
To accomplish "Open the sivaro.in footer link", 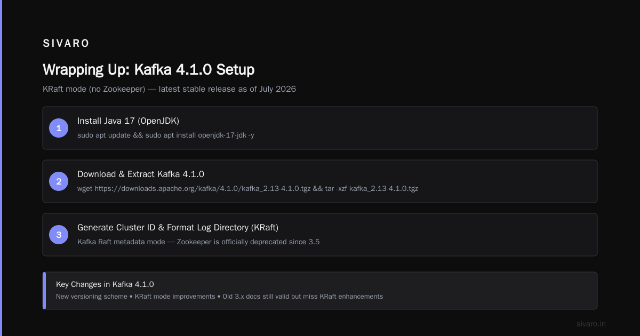I will coord(591,324).
